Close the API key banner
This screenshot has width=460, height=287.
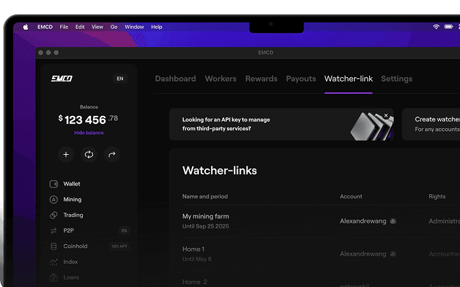pos(386,116)
